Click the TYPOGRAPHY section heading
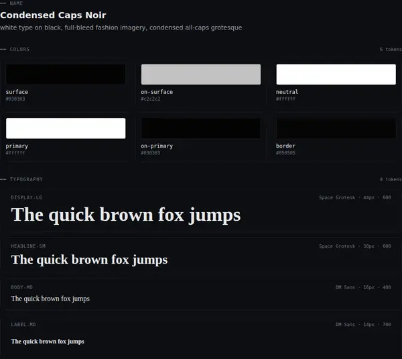This screenshot has width=402, height=359. pyautogui.click(x=26, y=179)
